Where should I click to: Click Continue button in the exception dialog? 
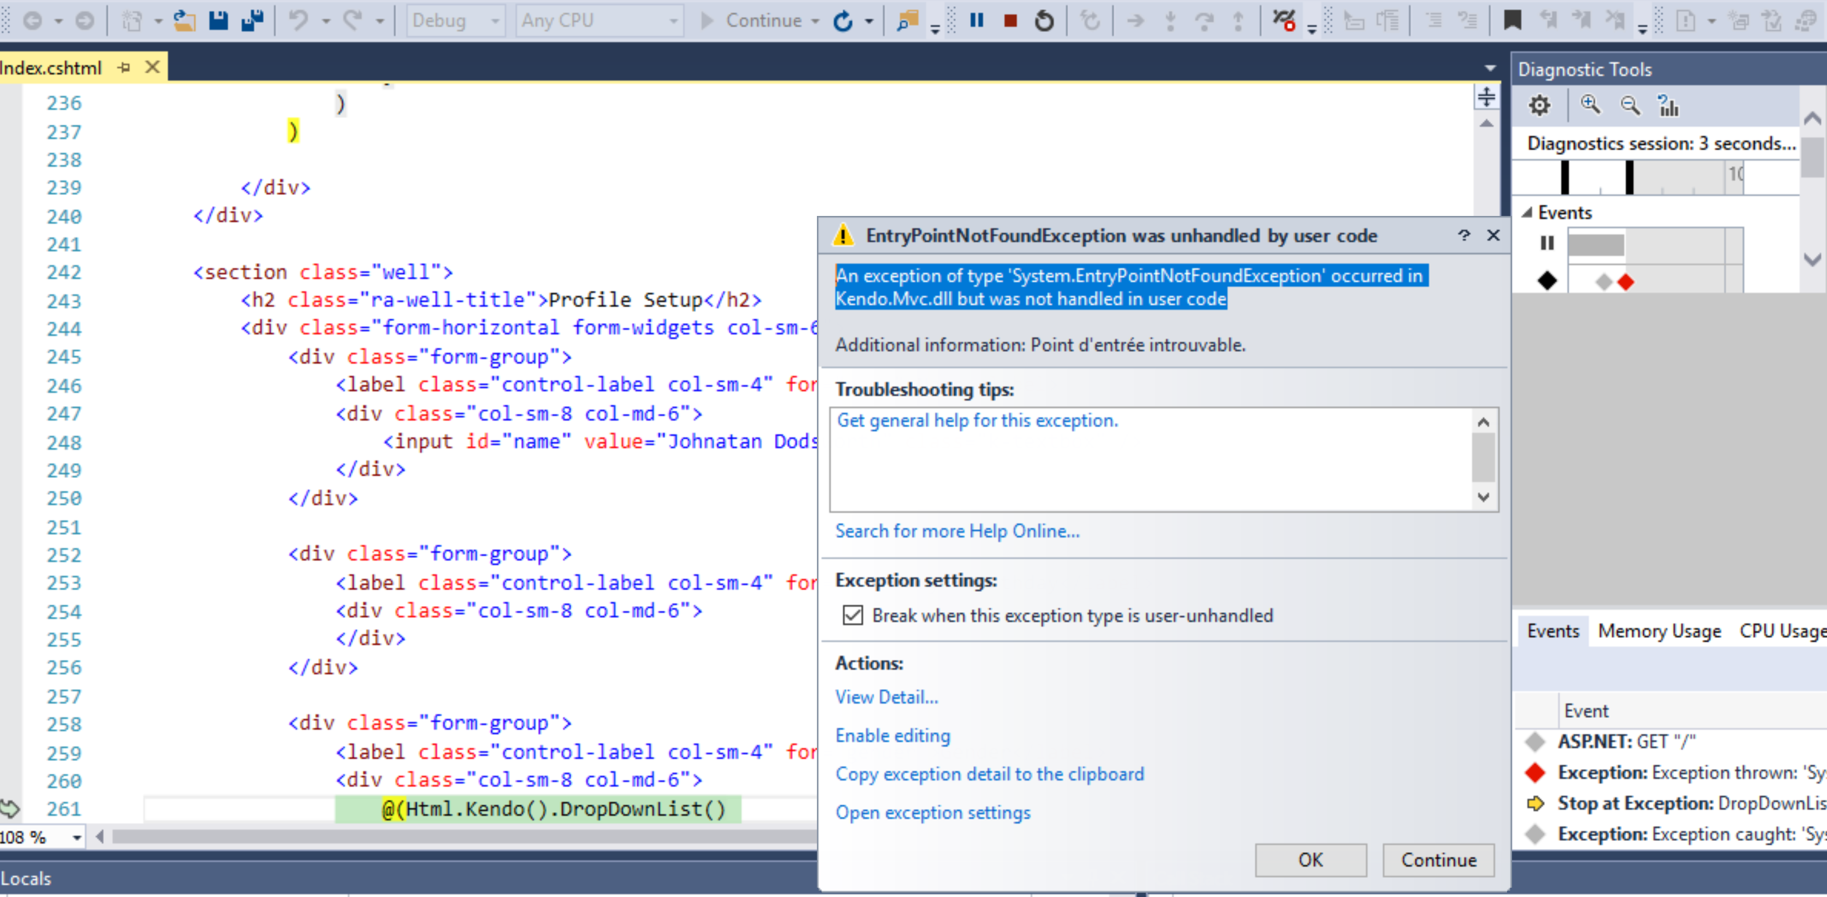tap(1438, 859)
